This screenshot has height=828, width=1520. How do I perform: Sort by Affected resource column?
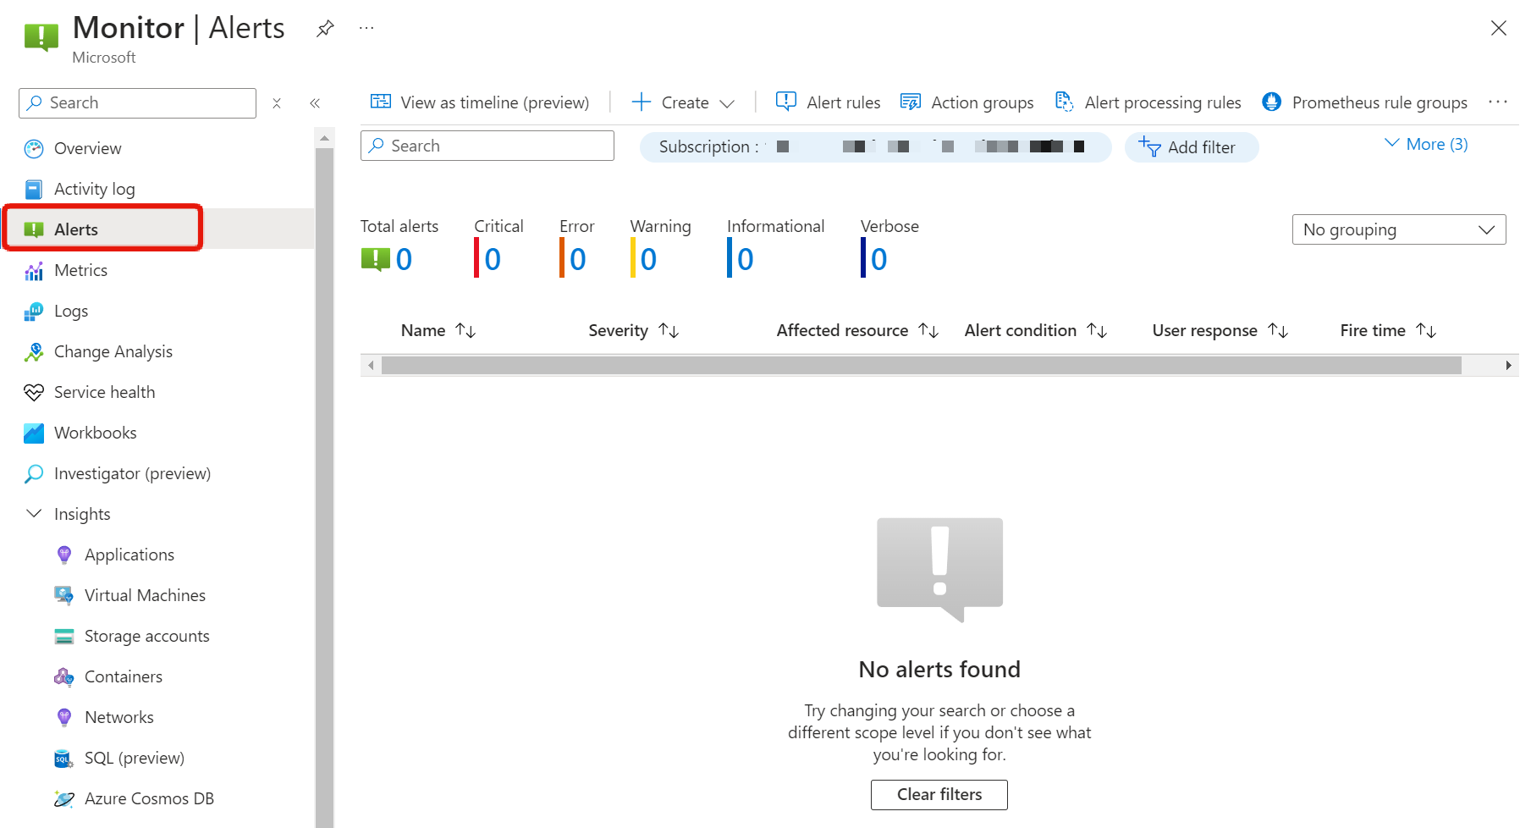click(857, 330)
